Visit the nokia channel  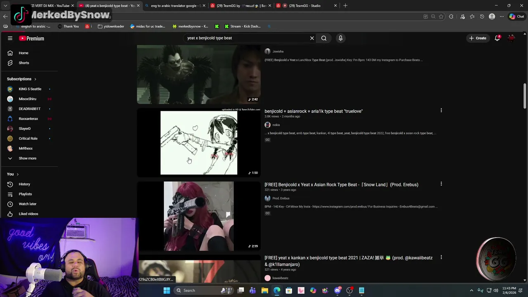[276, 125]
